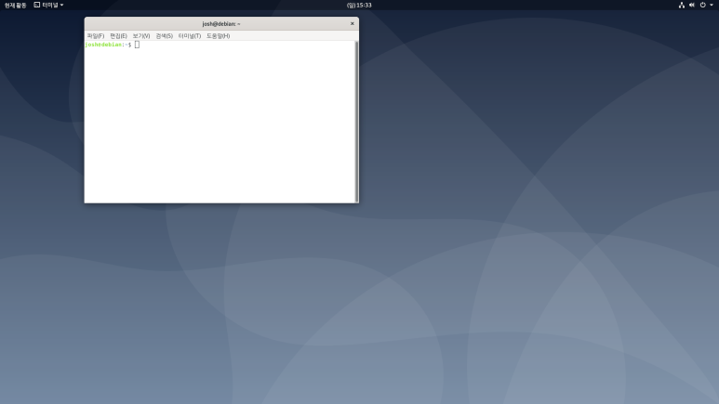The image size is (719, 404).
Task: Open the clock showing 15:33
Action: coord(359,5)
